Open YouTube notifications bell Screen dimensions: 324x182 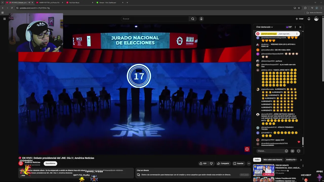[x=309, y=19]
